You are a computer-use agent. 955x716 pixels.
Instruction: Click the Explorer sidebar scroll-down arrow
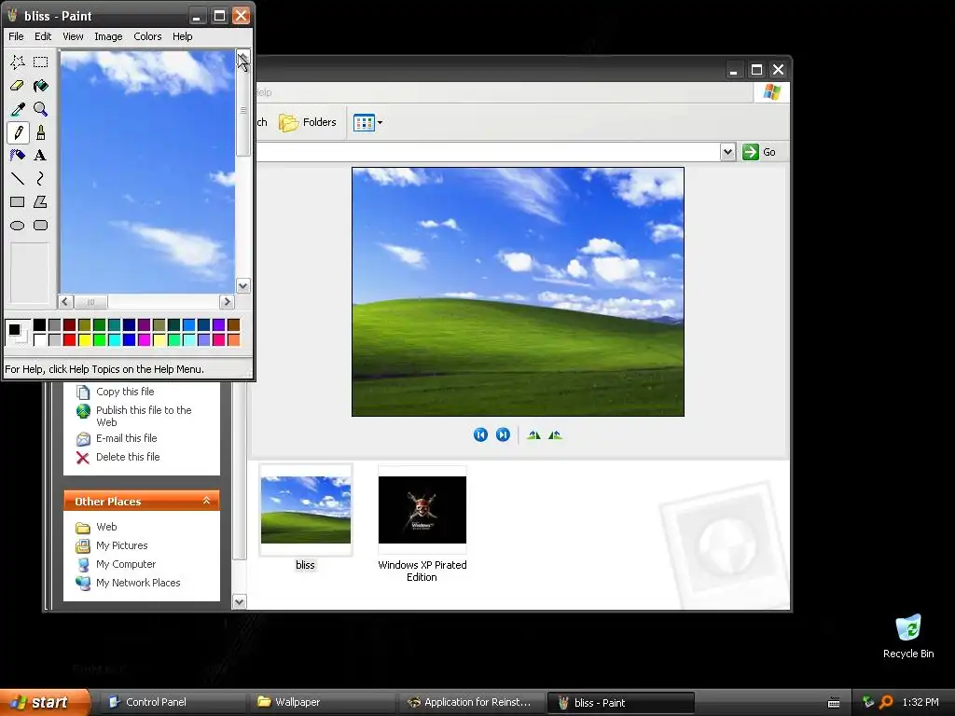tap(240, 601)
